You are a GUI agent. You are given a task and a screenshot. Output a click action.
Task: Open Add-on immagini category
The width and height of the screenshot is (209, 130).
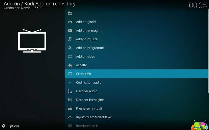coord(136,30)
